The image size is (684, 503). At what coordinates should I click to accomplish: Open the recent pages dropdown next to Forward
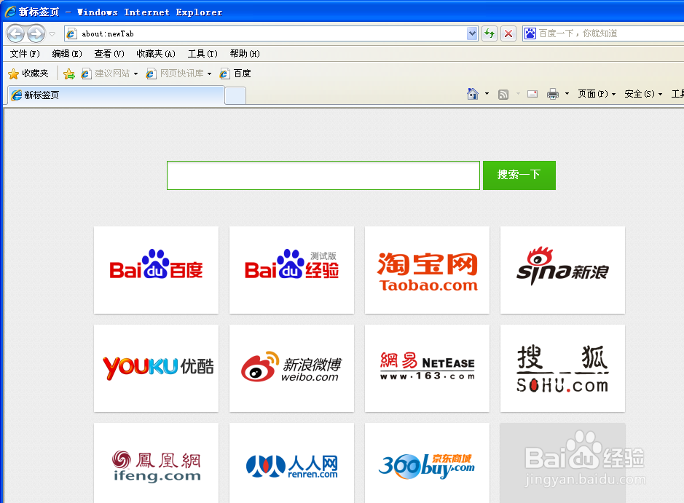point(52,34)
